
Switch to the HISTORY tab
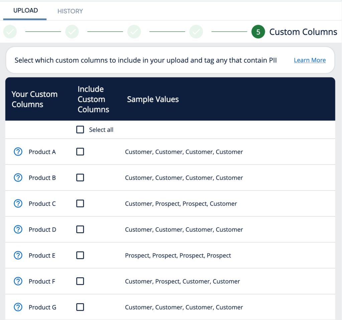[70, 11]
